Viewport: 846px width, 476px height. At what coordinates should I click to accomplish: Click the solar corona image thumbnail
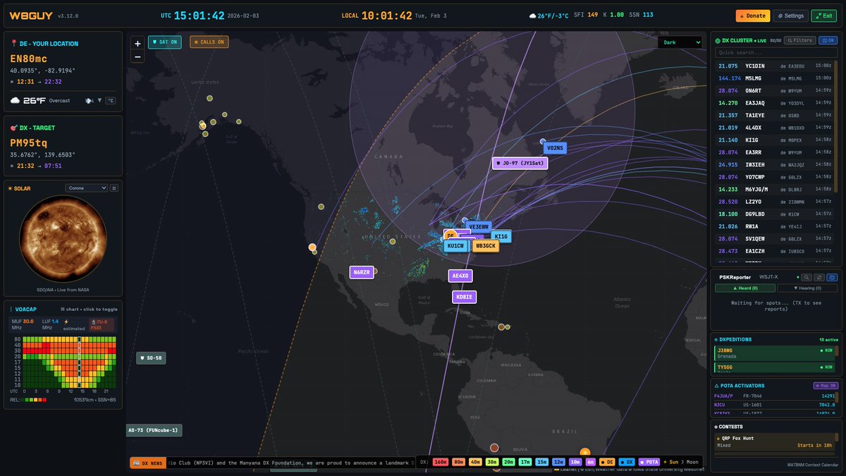(x=63, y=239)
